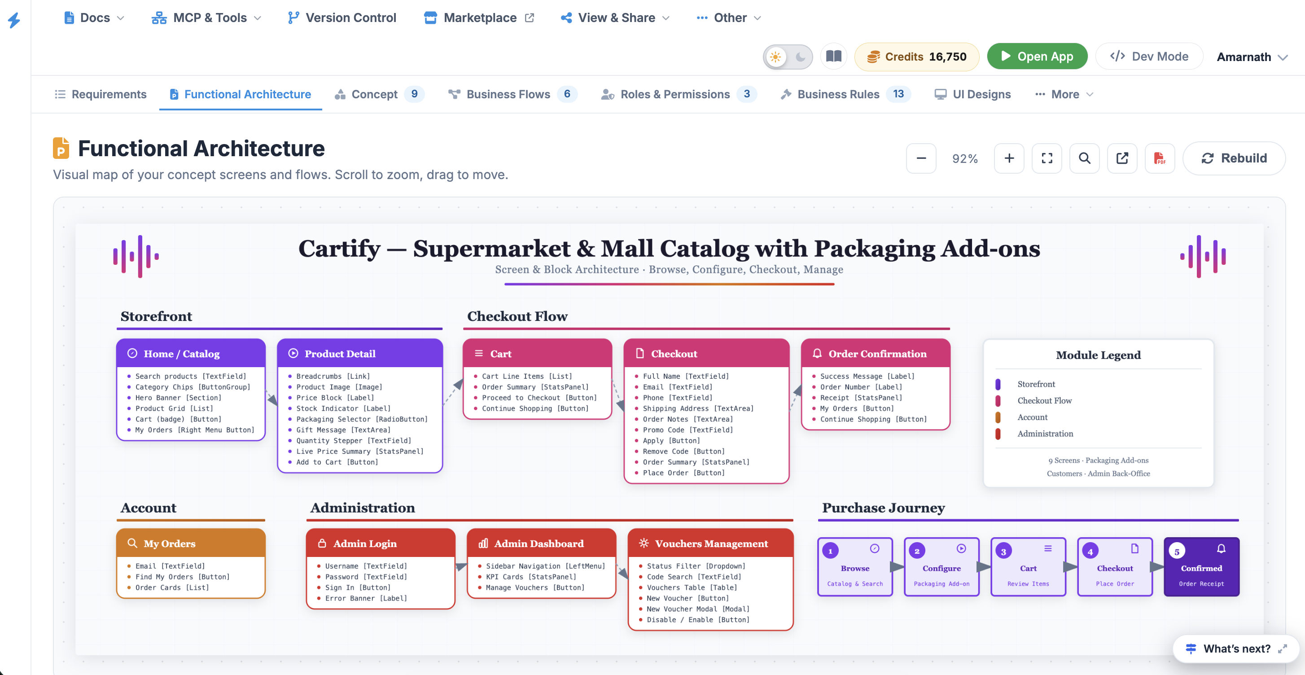Enter fullscreen diagram view
1305x675 pixels.
(1047, 158)
